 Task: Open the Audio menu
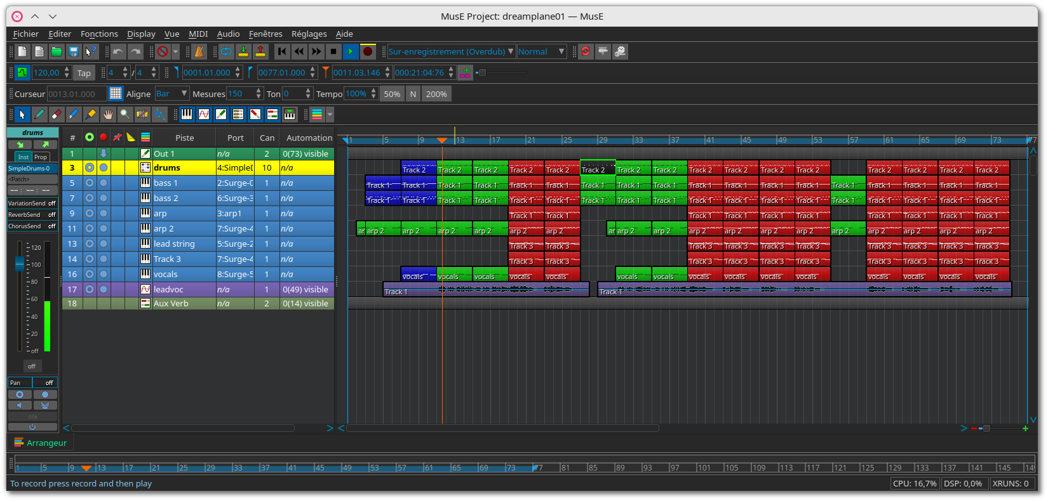(x=229, y=34)
